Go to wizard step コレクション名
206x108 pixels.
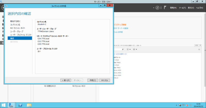[15, 24]
